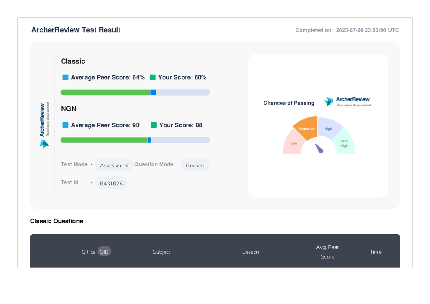Select the ArcherReview arrow icon beside the gauge
Image resolution: width=430 pixels, height=304 pixels.
point(328,102)
